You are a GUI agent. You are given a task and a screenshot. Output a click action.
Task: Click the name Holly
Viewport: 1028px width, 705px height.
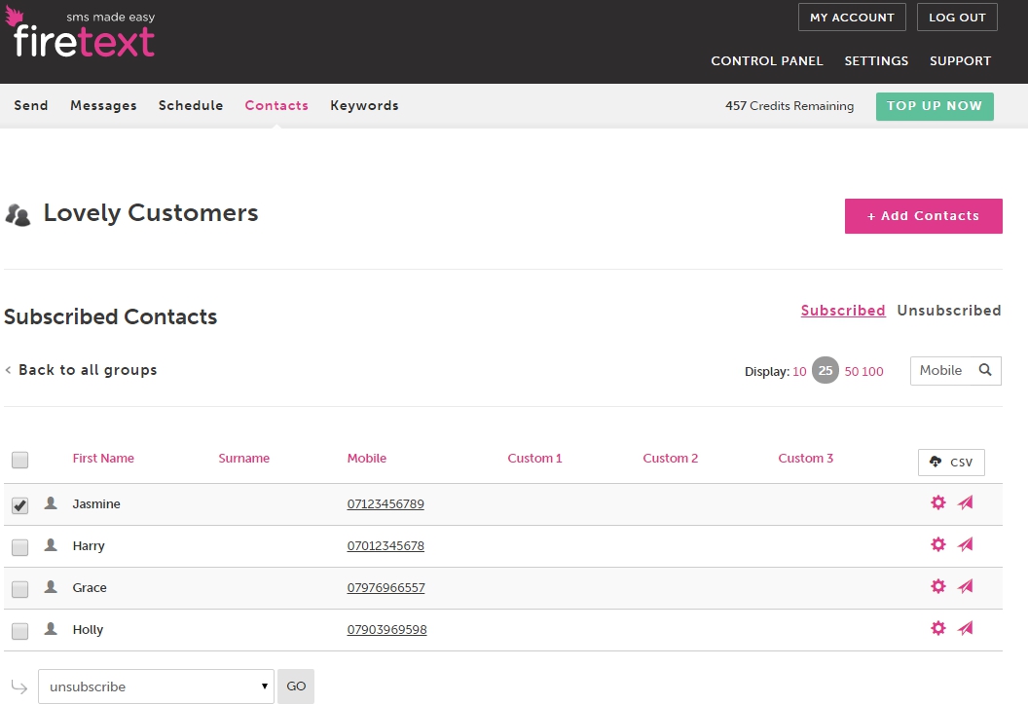coord(88,630)
